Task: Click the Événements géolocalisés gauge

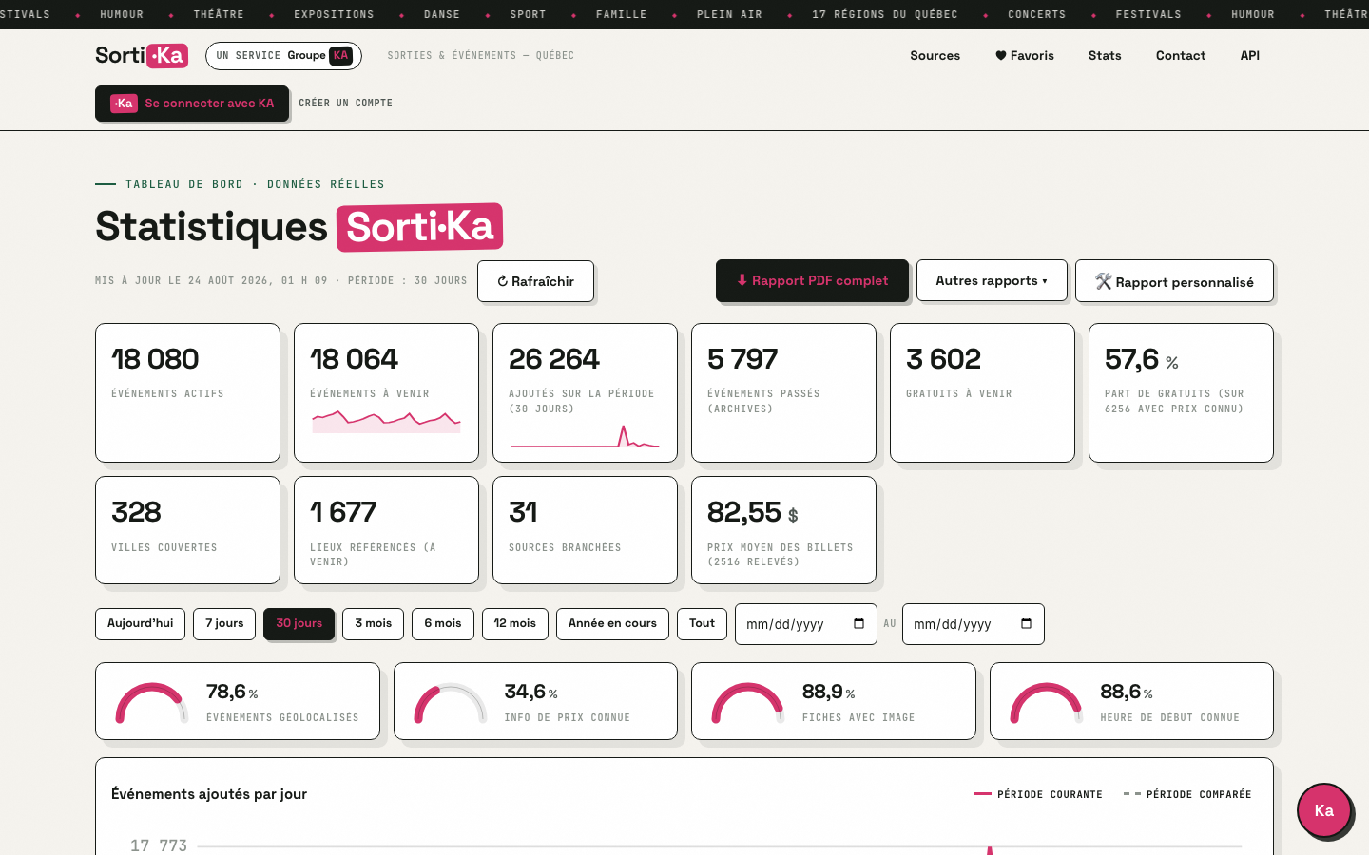Action: click(x=238, y=701)
